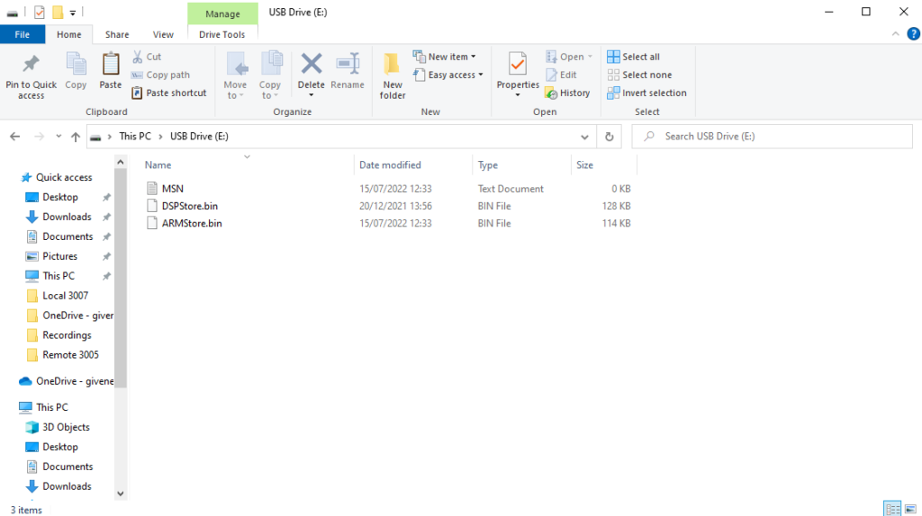Switch to the View ribbon tab
The height and width of the screenshot is (516, 922).
pyautogui.click(x=163, y=34)
